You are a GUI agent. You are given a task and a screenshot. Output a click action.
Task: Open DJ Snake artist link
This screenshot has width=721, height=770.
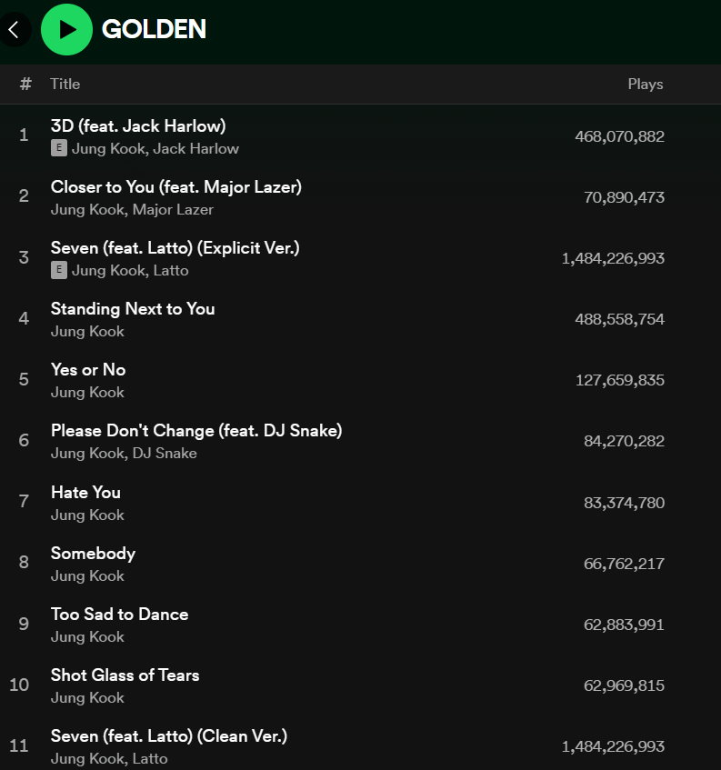[165, 453]
